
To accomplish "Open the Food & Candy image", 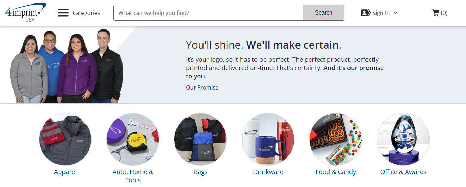I will tap(336, 139).
